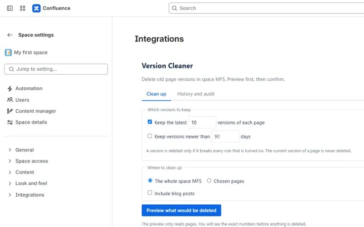Expand the General section chevron
364x227 pixels.
tap(10, 150)
